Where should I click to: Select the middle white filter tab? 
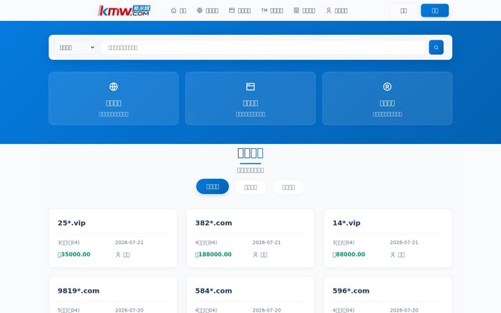(x=250, y=187)
